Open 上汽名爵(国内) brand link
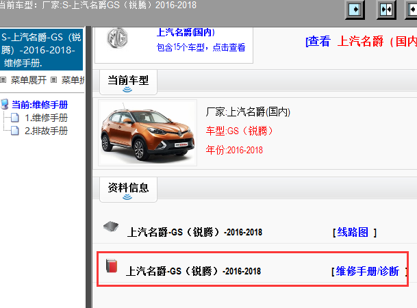The height and width of the screenshot is (308, 417). coord(186,32)
